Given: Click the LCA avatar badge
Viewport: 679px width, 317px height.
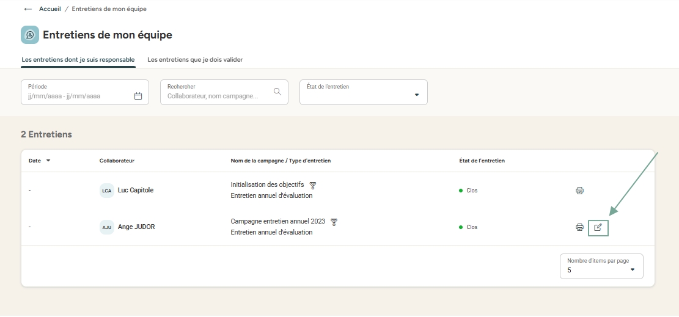Looking at the screenshot, I should [x=107, y=191].
